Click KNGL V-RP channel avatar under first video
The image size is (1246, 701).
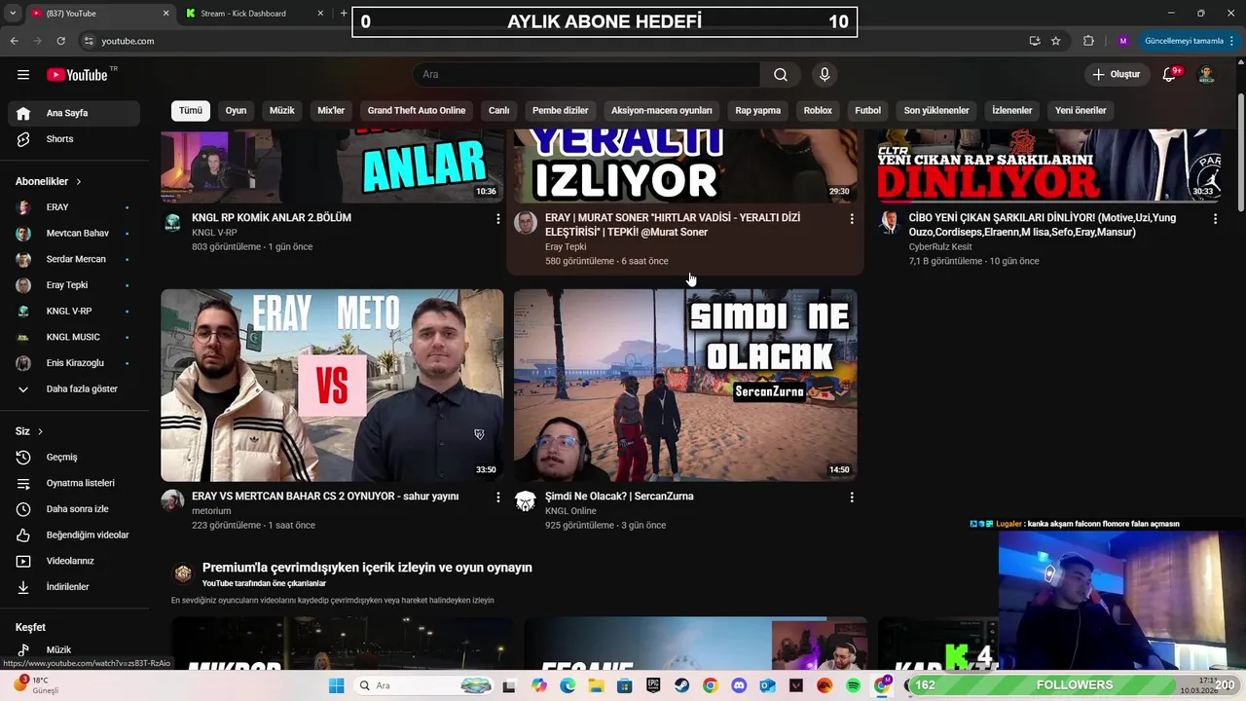172,222
